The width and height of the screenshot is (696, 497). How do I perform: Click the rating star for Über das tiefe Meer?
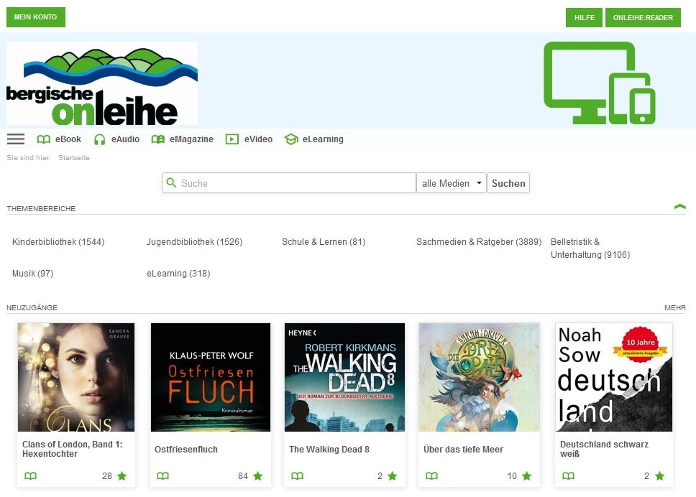pyautogui.click(x=527, y=475)
